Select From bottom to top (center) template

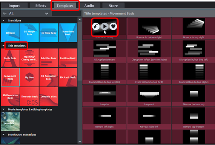pos(104,73)
